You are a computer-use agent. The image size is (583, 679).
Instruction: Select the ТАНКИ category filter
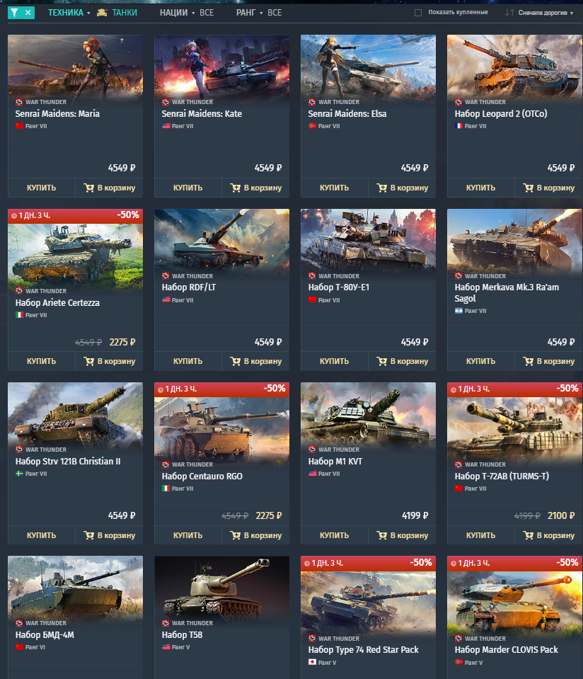point(125,13)
